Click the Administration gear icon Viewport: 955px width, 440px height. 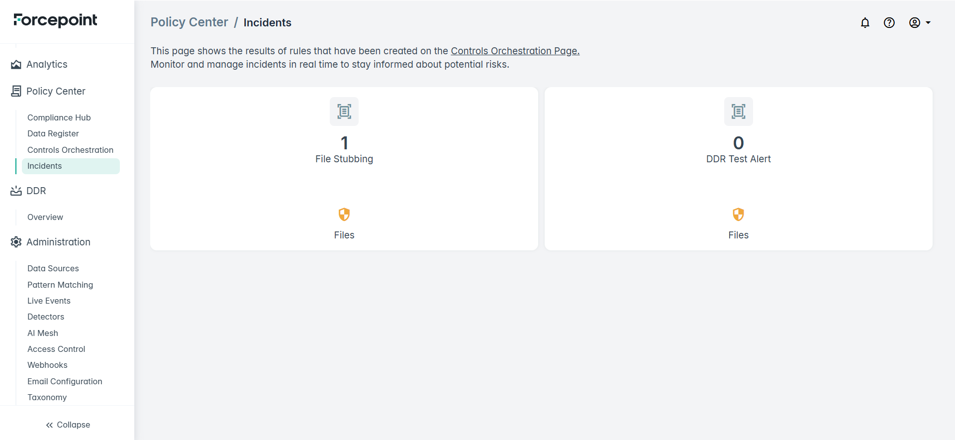(16, 242)
